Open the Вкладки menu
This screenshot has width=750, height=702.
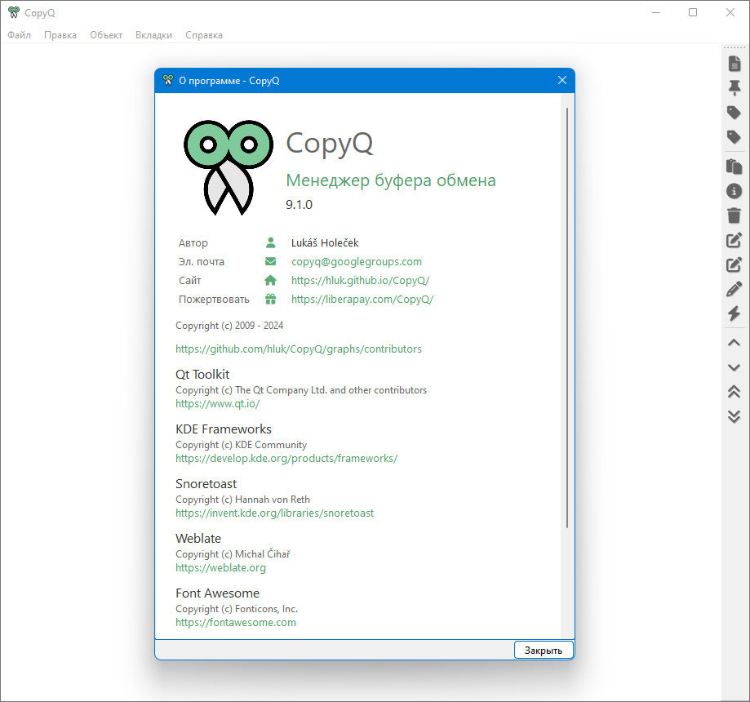pyautogui.click(x=153, y=35)
